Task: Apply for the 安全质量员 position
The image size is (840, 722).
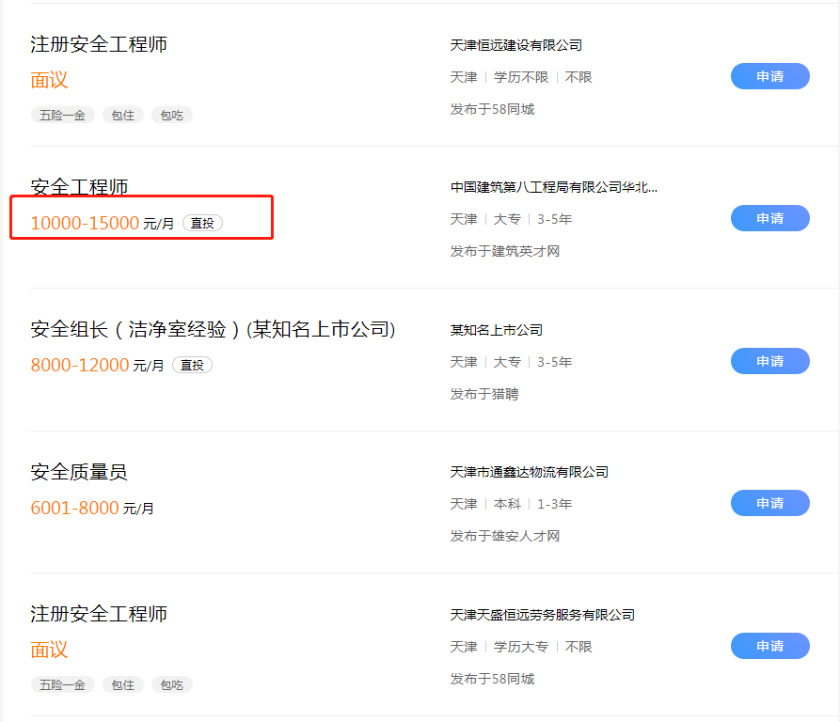Action: (769, 503)
